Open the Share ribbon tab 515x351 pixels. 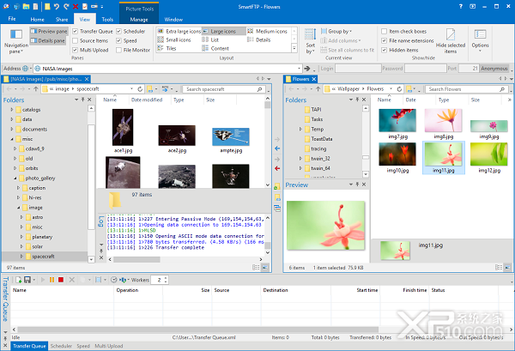pyautogui.click(x=62, y=20)
